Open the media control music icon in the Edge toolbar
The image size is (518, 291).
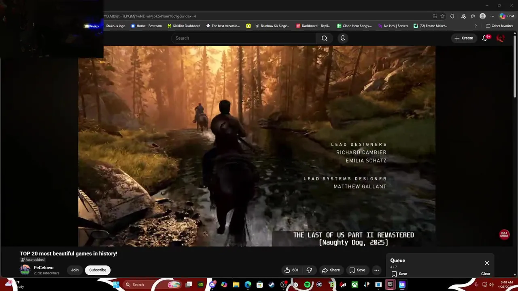tap(463, 16)
